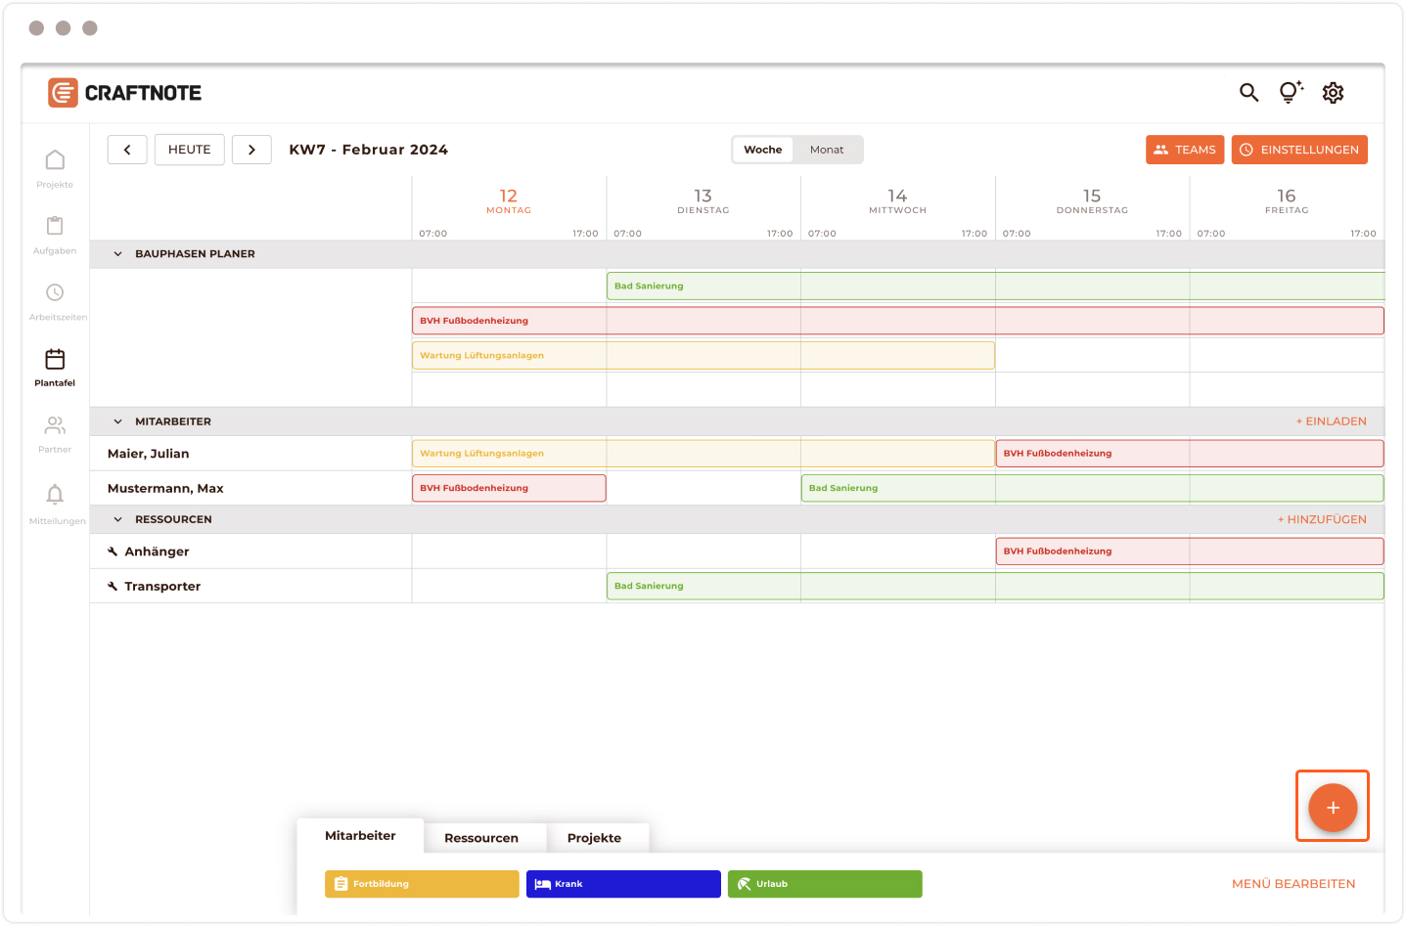
Task: Open the Projekte sidebar icon
Action: tap(55, 160)
